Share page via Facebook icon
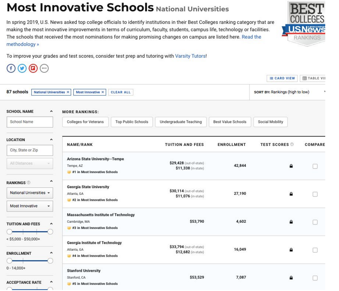The width and height of the screenshot is (339, 291). pos(11,68)
